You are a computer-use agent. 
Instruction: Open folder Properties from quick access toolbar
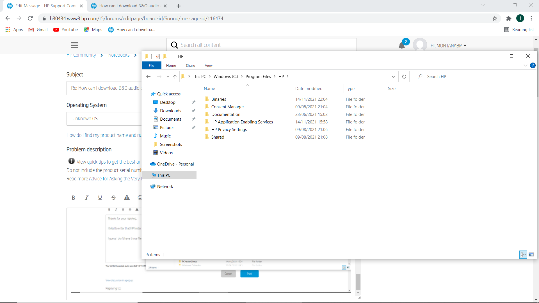tap(157, 56)
